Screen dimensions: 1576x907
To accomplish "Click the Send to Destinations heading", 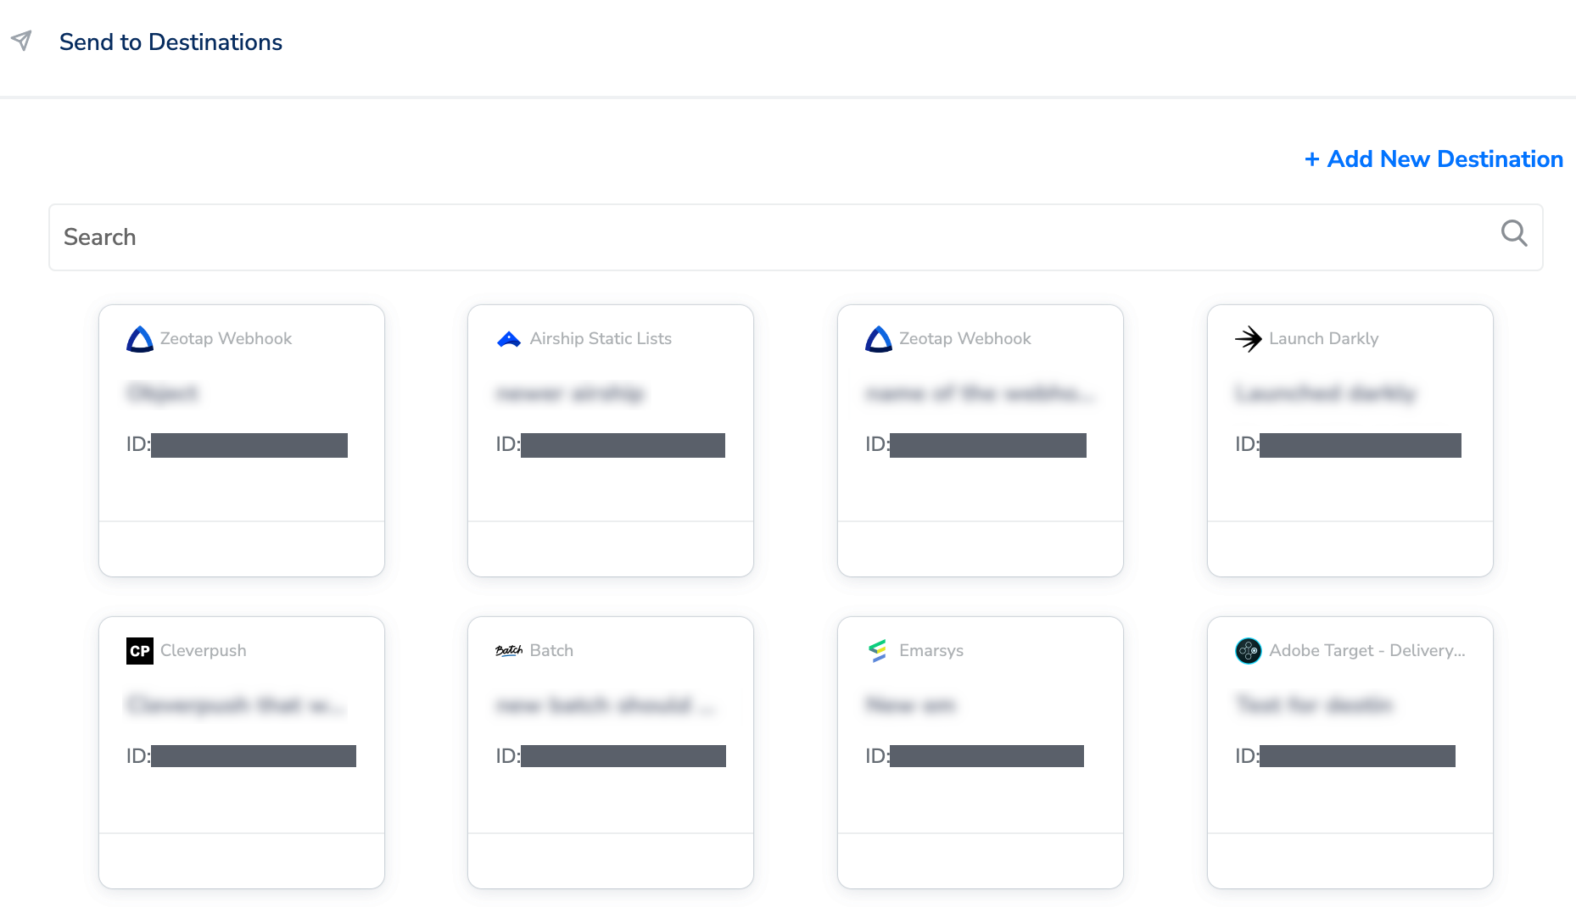I will pyautogui.click(x=170, y=42).
